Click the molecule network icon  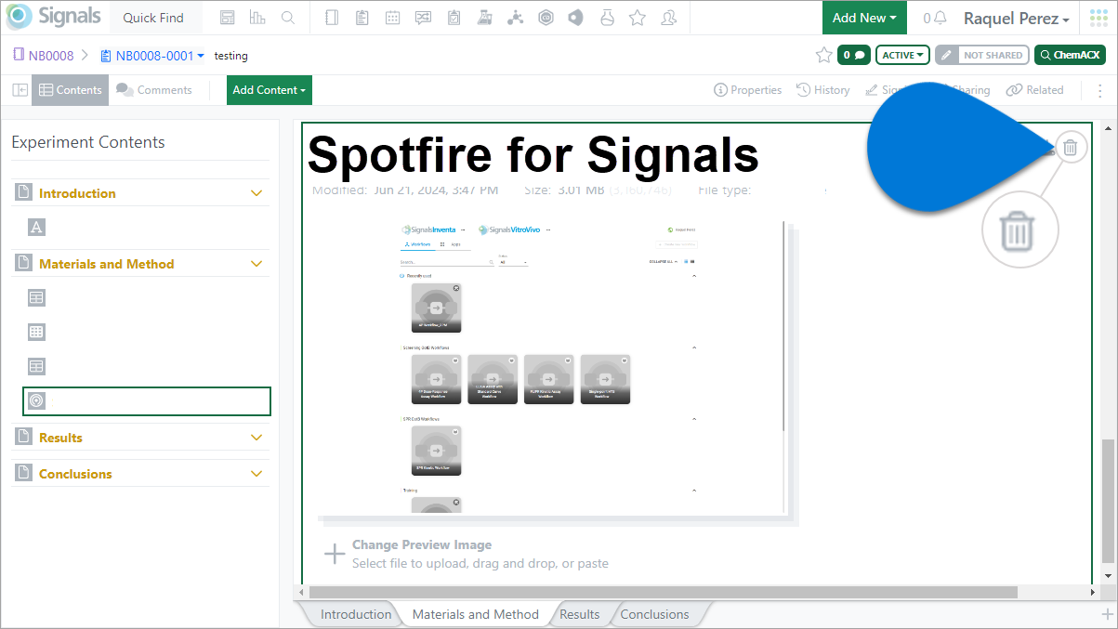(x=515, y=18)
